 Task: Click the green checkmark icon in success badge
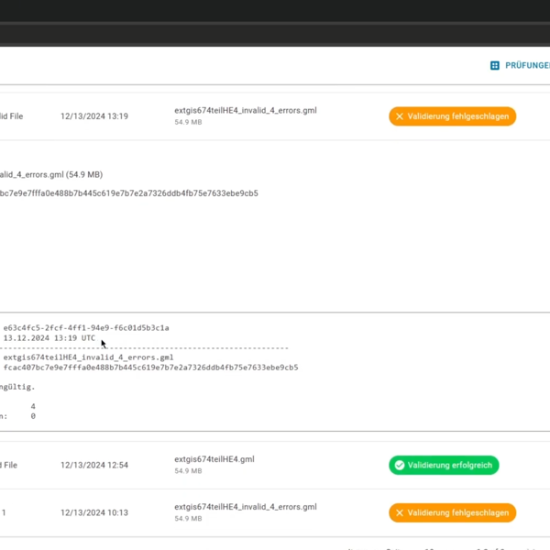[x=400, y=465]
